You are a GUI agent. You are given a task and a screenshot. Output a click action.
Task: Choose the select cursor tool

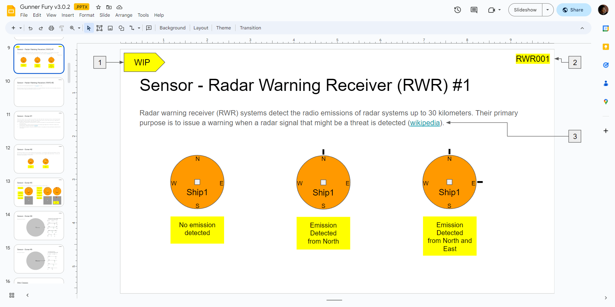point(89,28)
